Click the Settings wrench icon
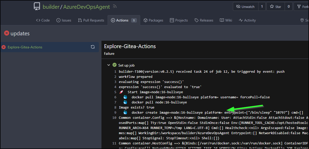The width and height of the screenshot is (309, 149). (302, 20)
